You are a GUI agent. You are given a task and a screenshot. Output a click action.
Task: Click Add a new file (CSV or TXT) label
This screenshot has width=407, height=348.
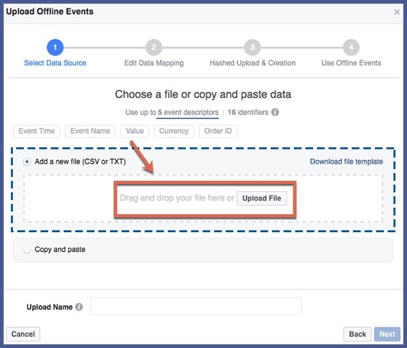click(80, 161)
